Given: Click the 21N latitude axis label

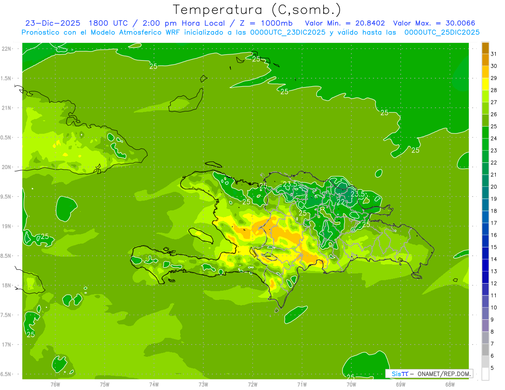Looking at the screenshot, I should [7, 108].
